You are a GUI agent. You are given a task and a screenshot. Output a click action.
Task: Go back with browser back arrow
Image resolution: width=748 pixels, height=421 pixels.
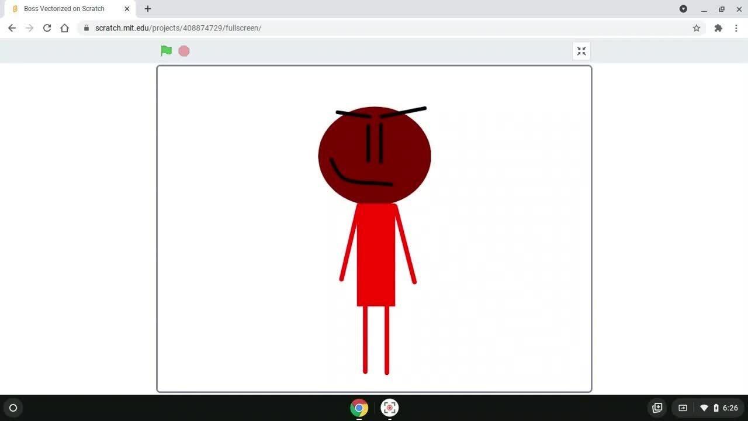[x=12, y=28]
